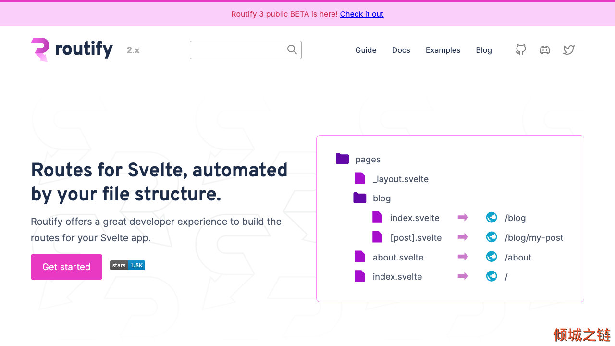Click the '_layout.svelte' file name
This screenshot has height=346, width=615.
(x=401, y=179)
